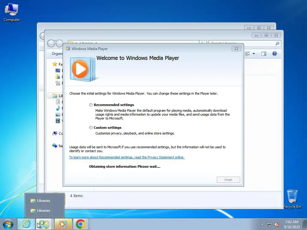The image size is (307, 230).
Task: Select Favorites star in navigation pane
Action: click(55, 64)
